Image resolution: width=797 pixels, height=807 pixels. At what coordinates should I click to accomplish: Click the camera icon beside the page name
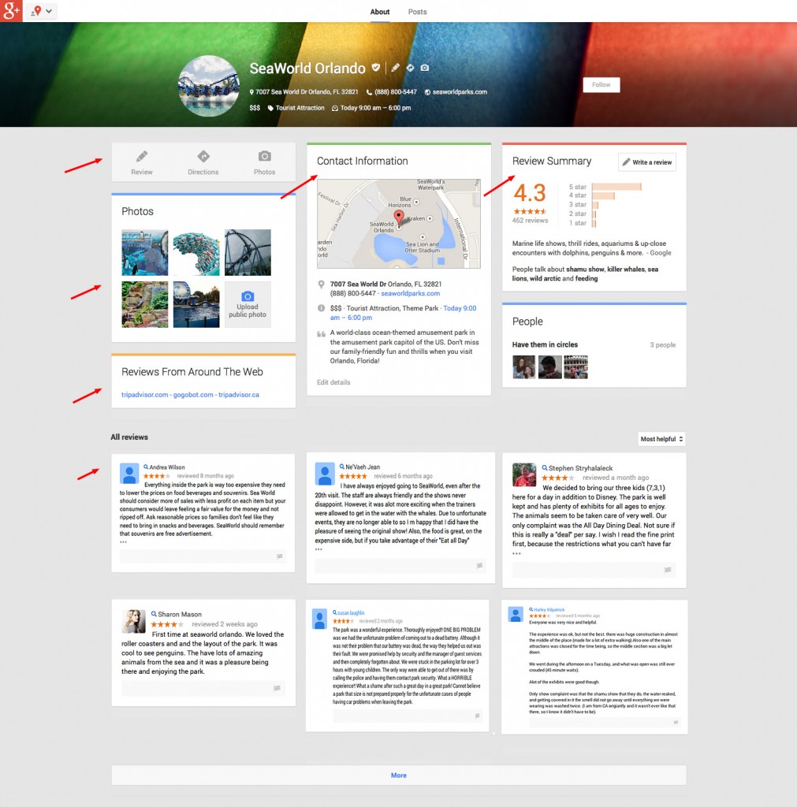coord(424,68)
